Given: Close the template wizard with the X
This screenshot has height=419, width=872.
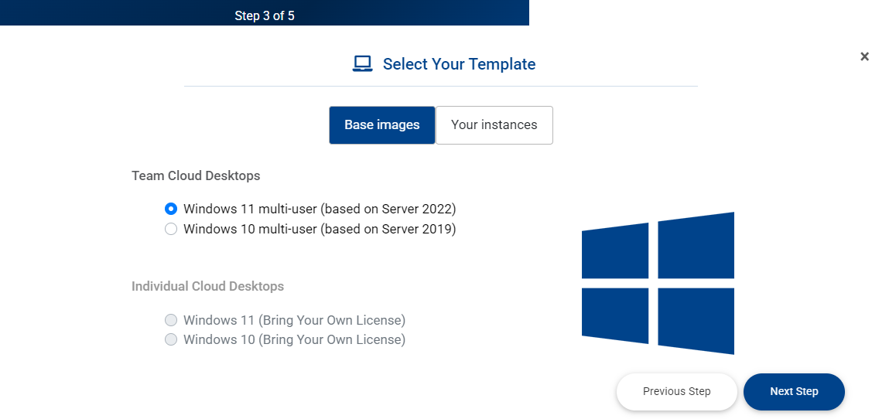Looking at the screenshot, I should [x=864, y=56].
